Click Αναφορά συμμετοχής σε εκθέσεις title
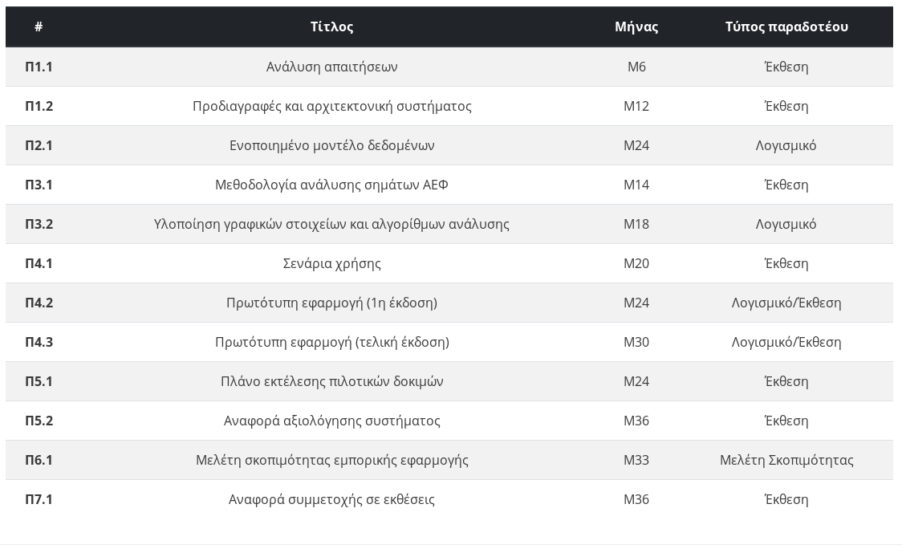This screenshot has height=557, width=902. coord(332,499)
